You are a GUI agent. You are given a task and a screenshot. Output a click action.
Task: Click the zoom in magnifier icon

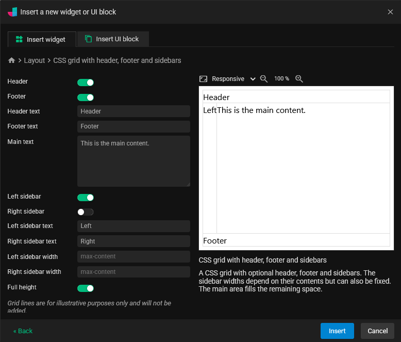coord(299,79)
